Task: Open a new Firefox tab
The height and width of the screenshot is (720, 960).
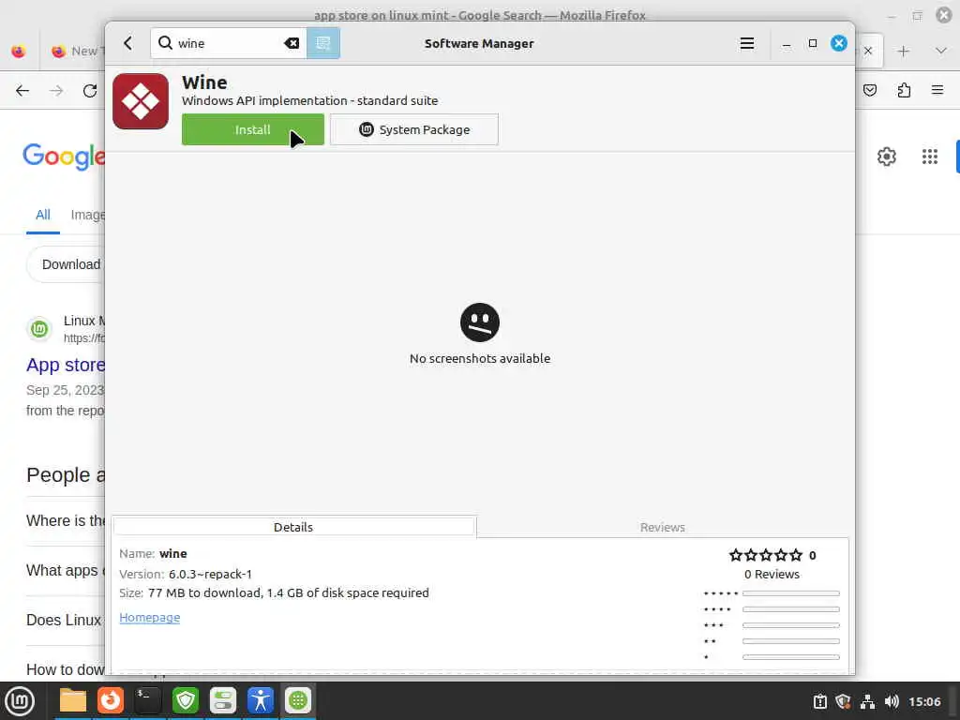Action: tap(903, 51)
